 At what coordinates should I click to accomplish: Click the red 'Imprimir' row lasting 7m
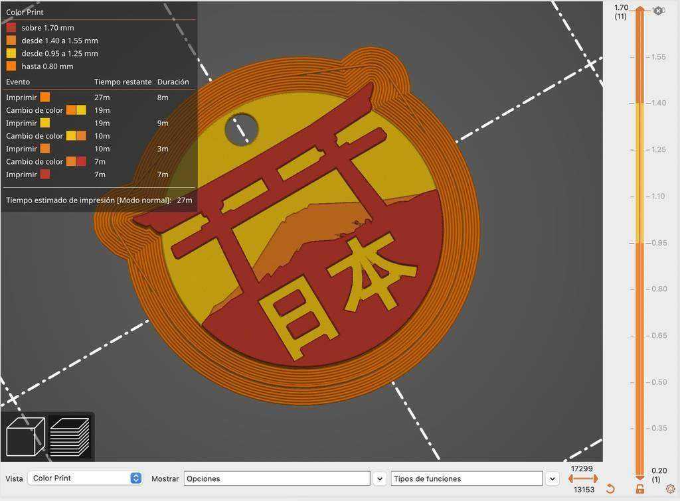pyautogui.click(x=99, y=175)
